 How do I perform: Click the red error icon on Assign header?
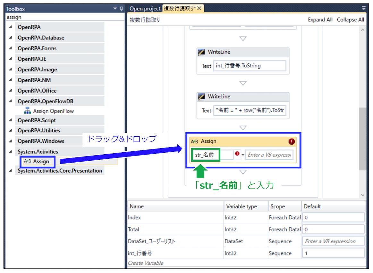click(292, 141)
